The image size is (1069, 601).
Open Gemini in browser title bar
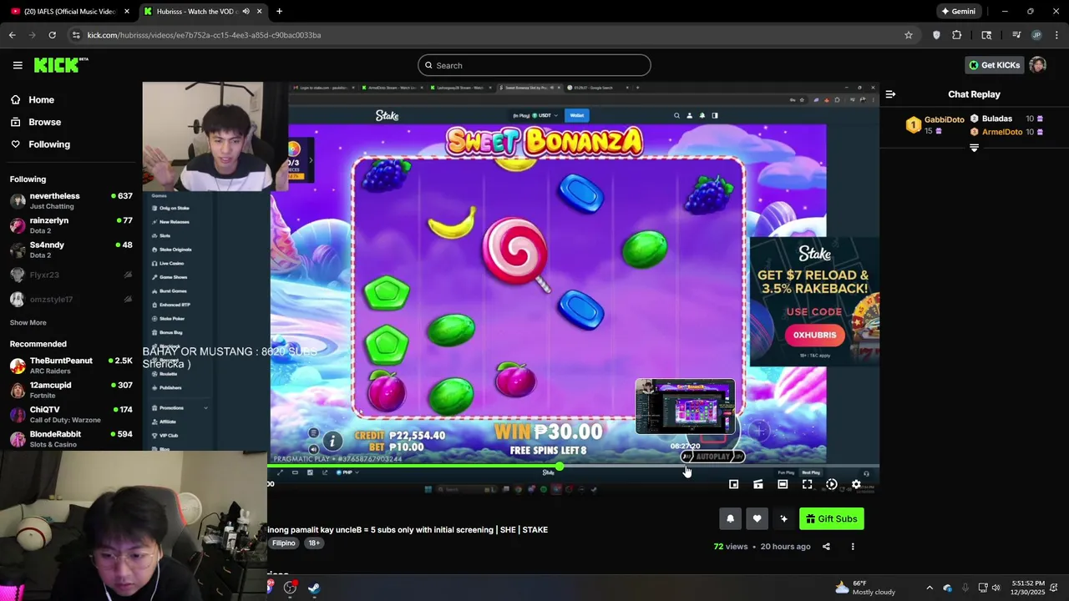[x=958, y=12]
